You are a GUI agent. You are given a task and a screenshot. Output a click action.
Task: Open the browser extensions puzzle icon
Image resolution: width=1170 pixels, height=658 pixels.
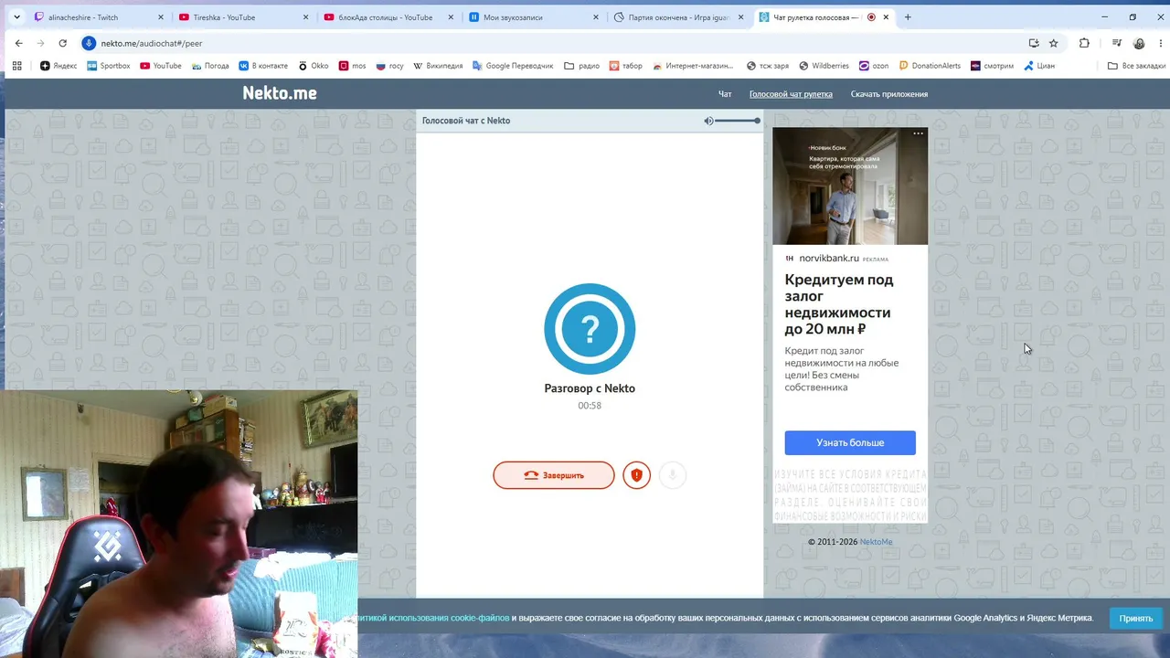pos(1084,43)
